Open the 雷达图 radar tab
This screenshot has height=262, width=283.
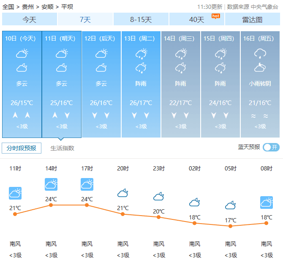[252, 19]
